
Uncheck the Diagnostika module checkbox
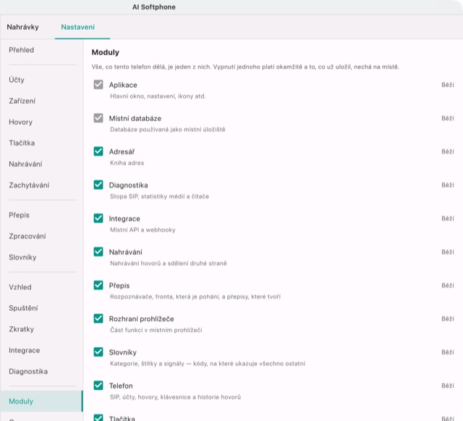(x=98, y=185)
